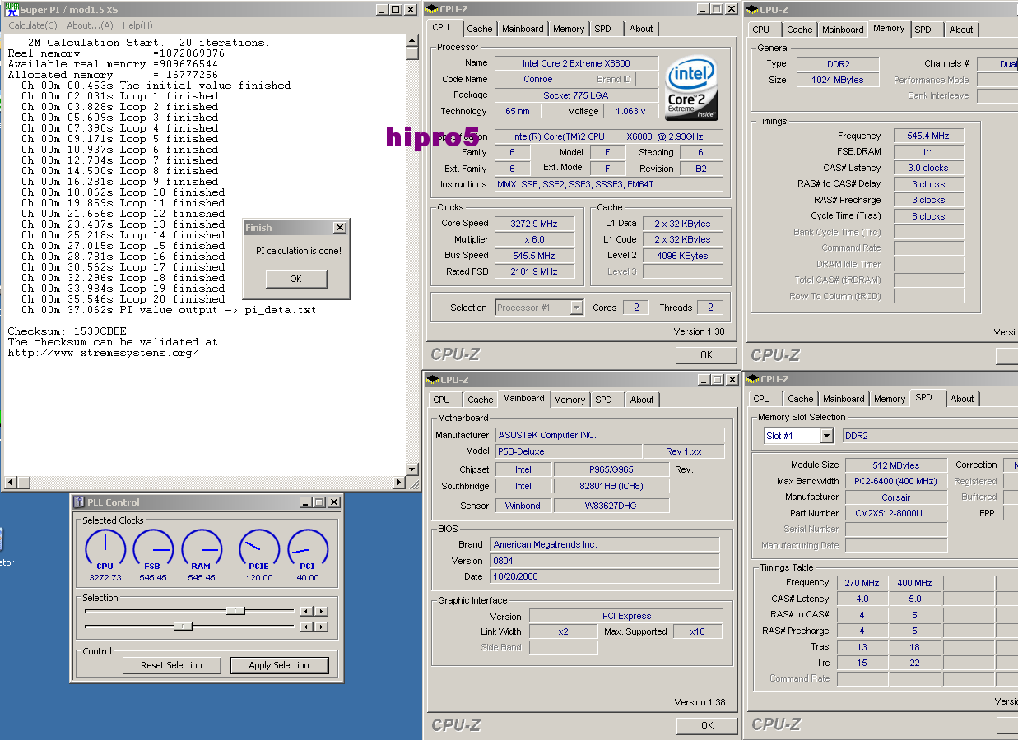Click OK in the Finish dialog
The width and height of the screenshot is (1018, 740).
tap(296, 279)
